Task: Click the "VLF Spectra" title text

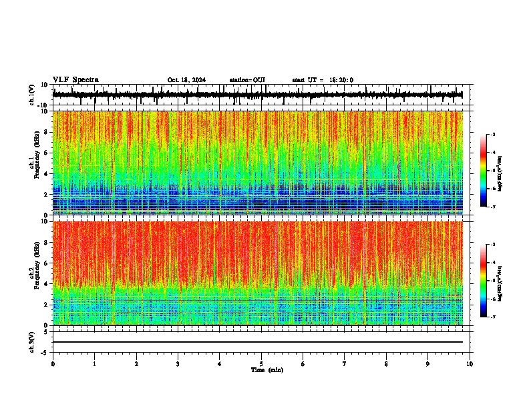Action: [x=75, y=80]
